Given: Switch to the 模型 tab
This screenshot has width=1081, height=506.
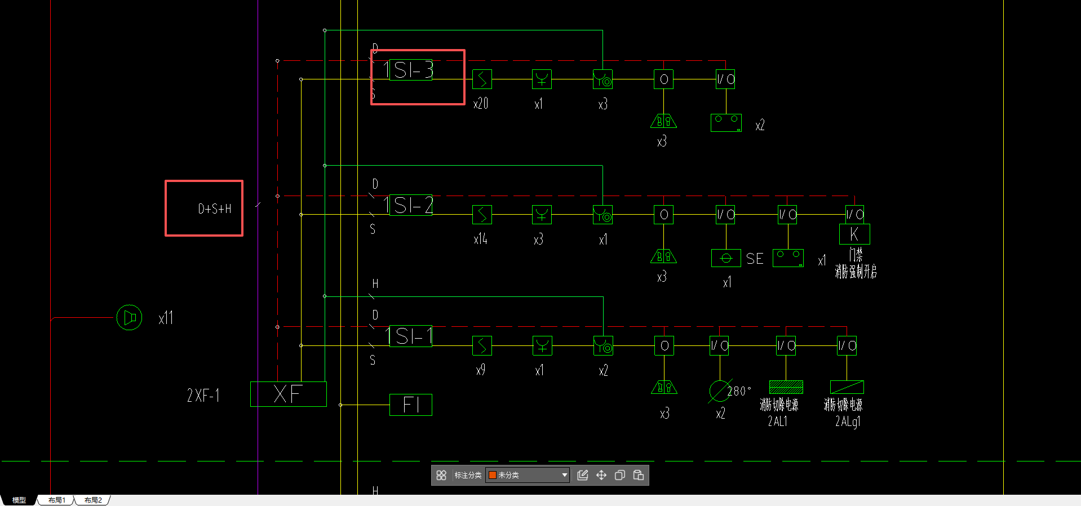Looking at the screenshot, I should point(19,500).
